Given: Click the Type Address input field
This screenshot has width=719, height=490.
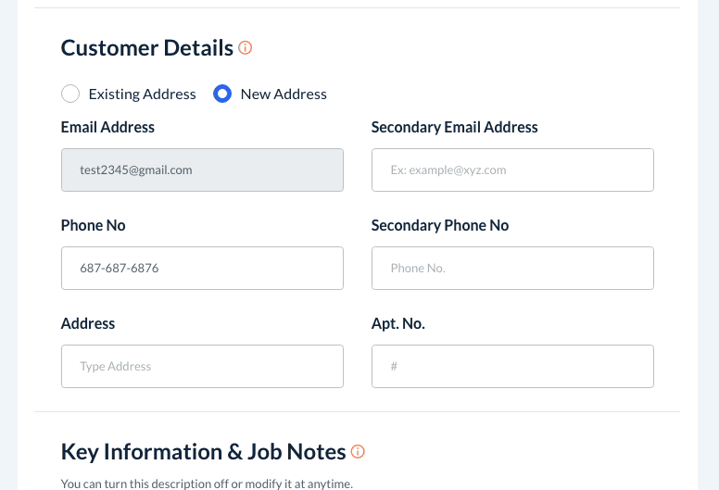Looking at the screenshot, I should 202,367.
